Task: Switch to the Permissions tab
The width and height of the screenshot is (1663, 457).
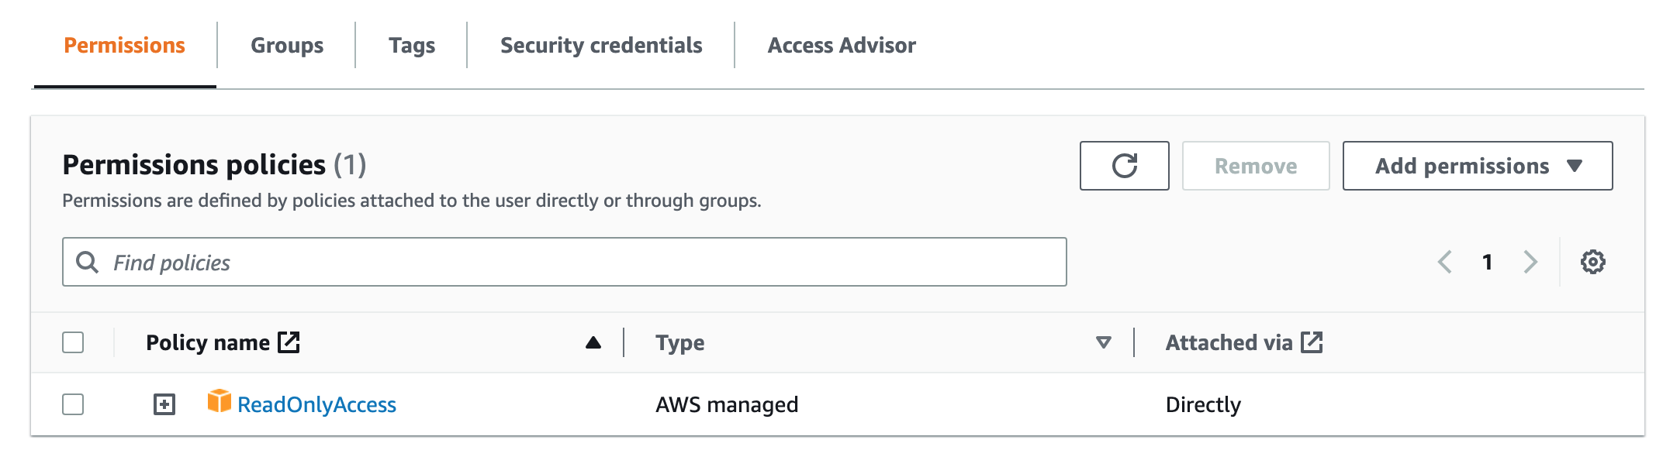Action: tap(124, 45)
